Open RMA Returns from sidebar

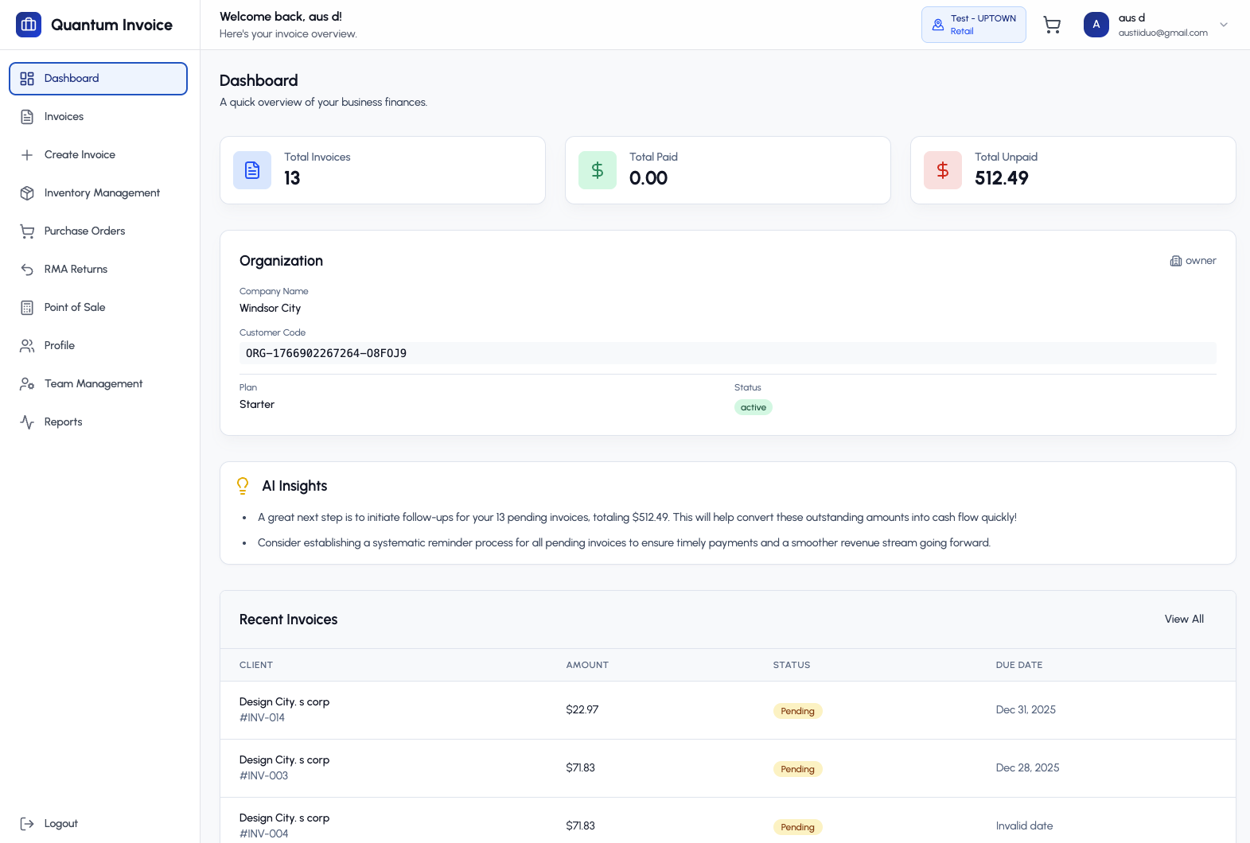point(76,270)
